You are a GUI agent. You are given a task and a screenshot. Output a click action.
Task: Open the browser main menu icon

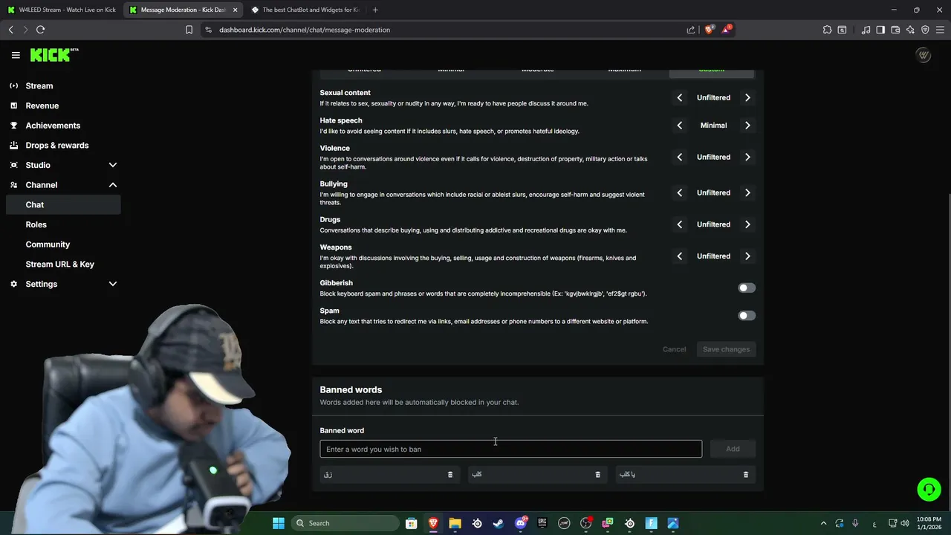(940, 30)
